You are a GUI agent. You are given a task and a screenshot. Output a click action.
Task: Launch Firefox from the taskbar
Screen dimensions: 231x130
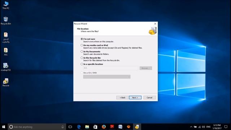click(x=104, y=127)
